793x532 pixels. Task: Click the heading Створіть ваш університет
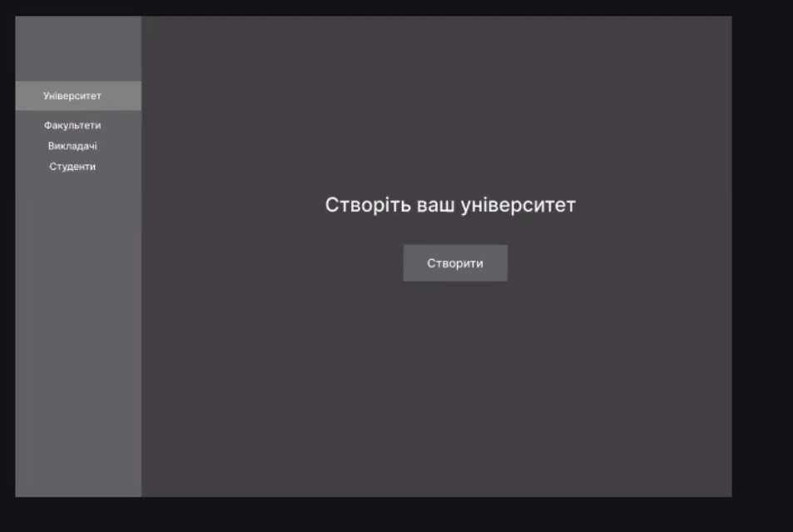pos(449,206)
